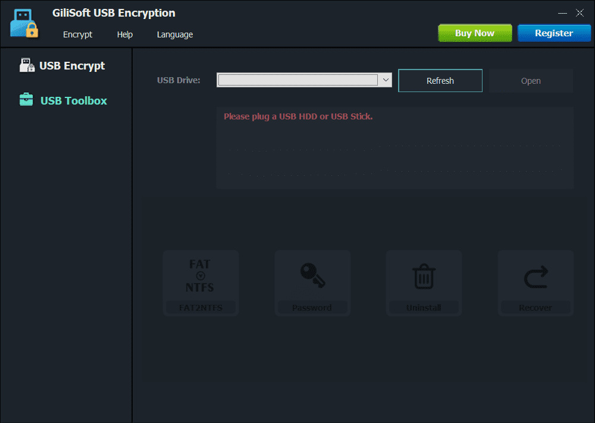Click the 'USB Drive:' label
Viewport: 595px width, 423px height.
click(x=178, y=80)
